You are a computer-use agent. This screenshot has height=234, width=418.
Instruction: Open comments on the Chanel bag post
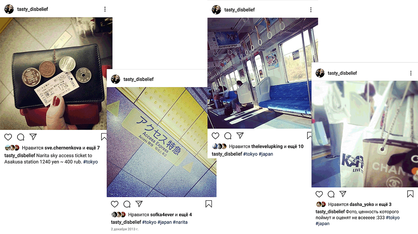[331, 194]
